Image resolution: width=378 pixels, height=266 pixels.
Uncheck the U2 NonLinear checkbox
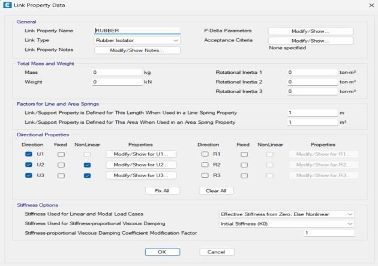click(x=87, y=165)
